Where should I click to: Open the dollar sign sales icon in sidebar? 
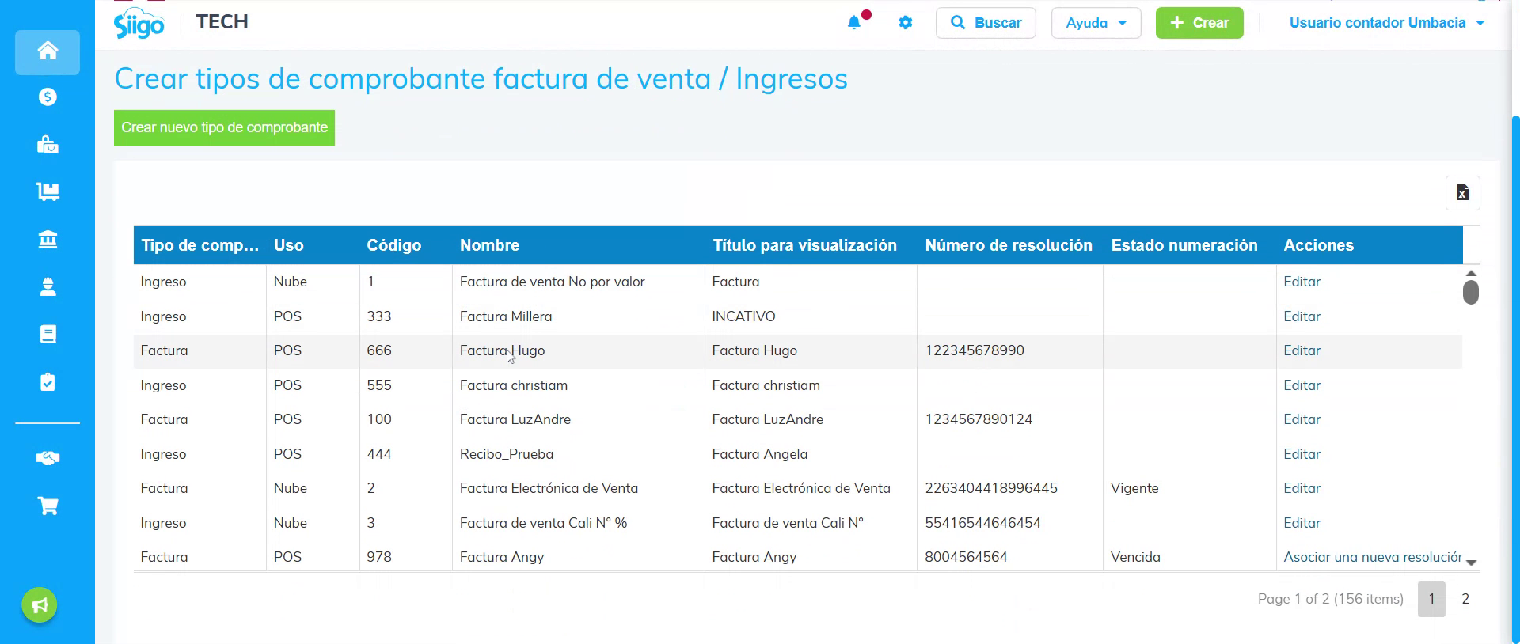[x=47, y=97]
